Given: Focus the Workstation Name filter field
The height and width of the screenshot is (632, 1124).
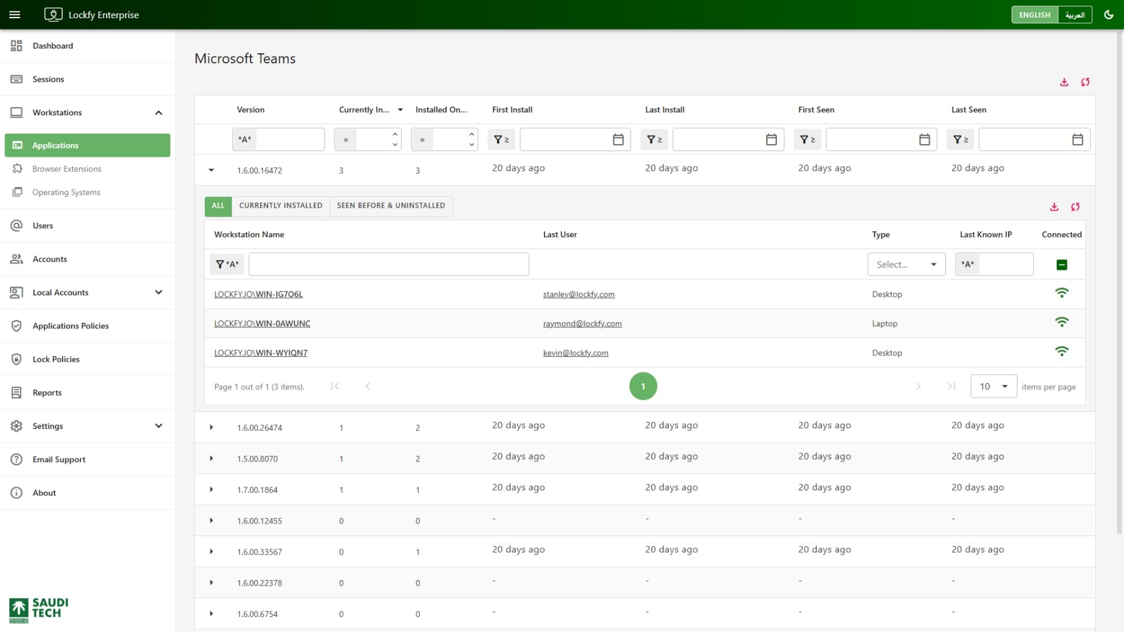Looking at the screenshot, I should click(388, 265).
